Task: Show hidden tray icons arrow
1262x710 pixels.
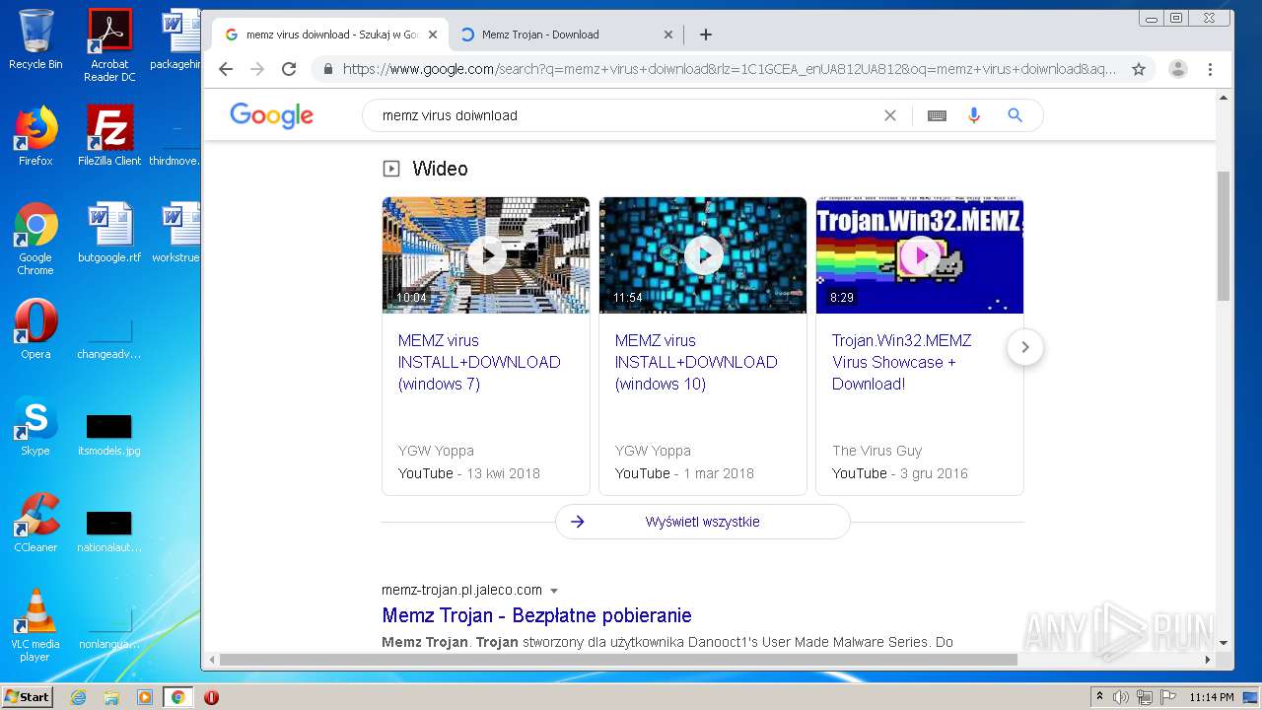Action: click(x=1100, y=696)
